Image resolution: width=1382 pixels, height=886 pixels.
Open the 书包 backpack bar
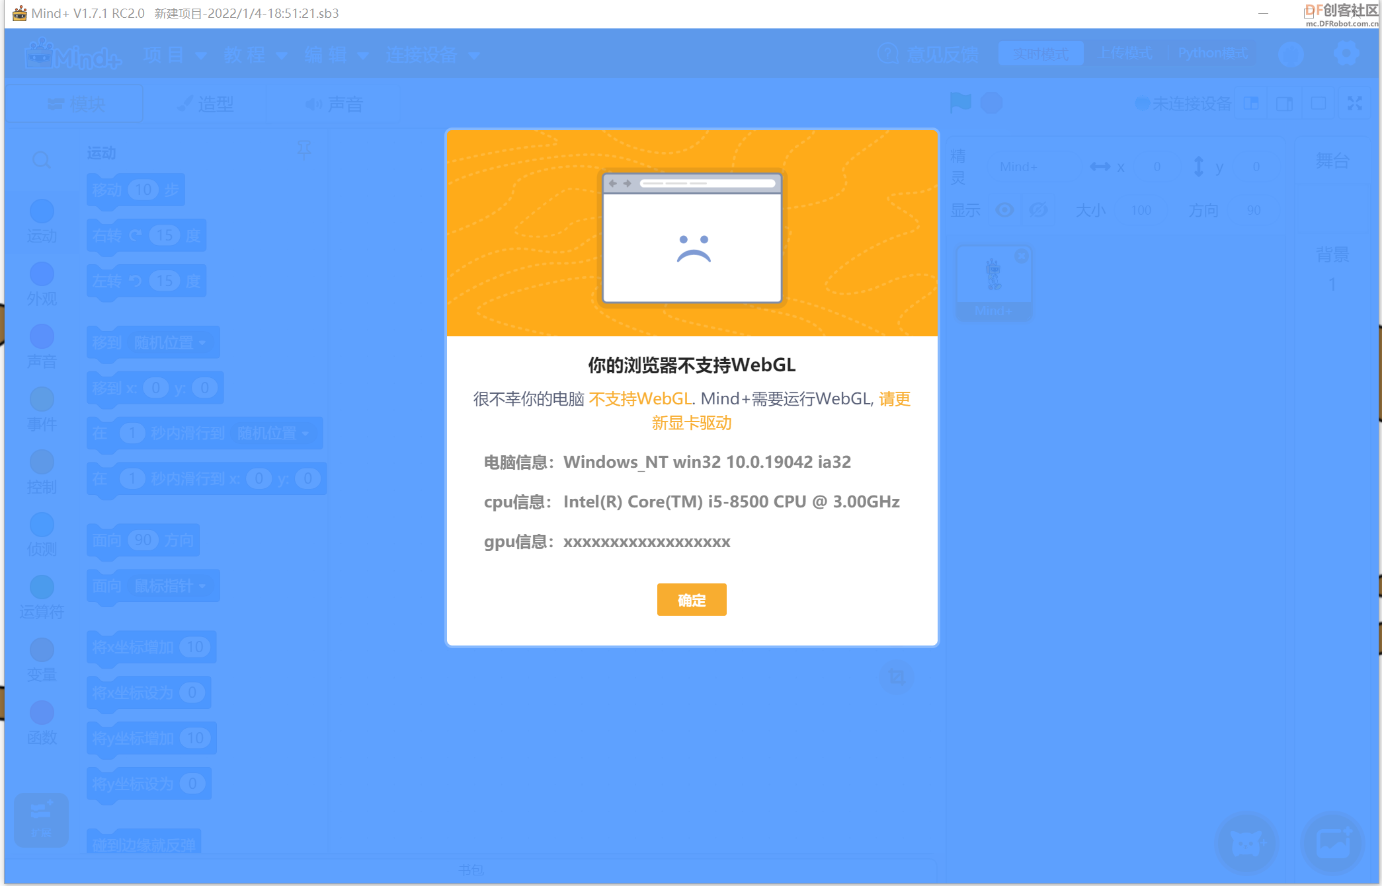tap(471, 869)
